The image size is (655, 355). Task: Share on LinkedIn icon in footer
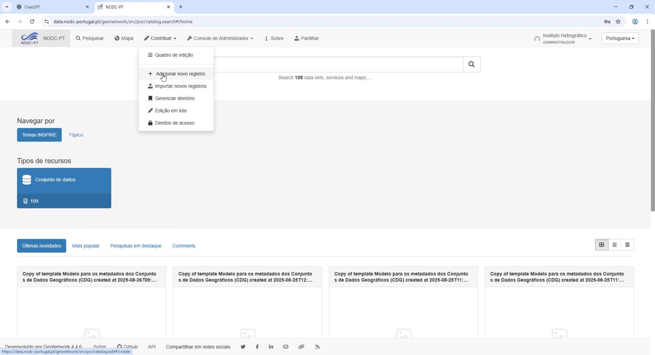(271, 347)
